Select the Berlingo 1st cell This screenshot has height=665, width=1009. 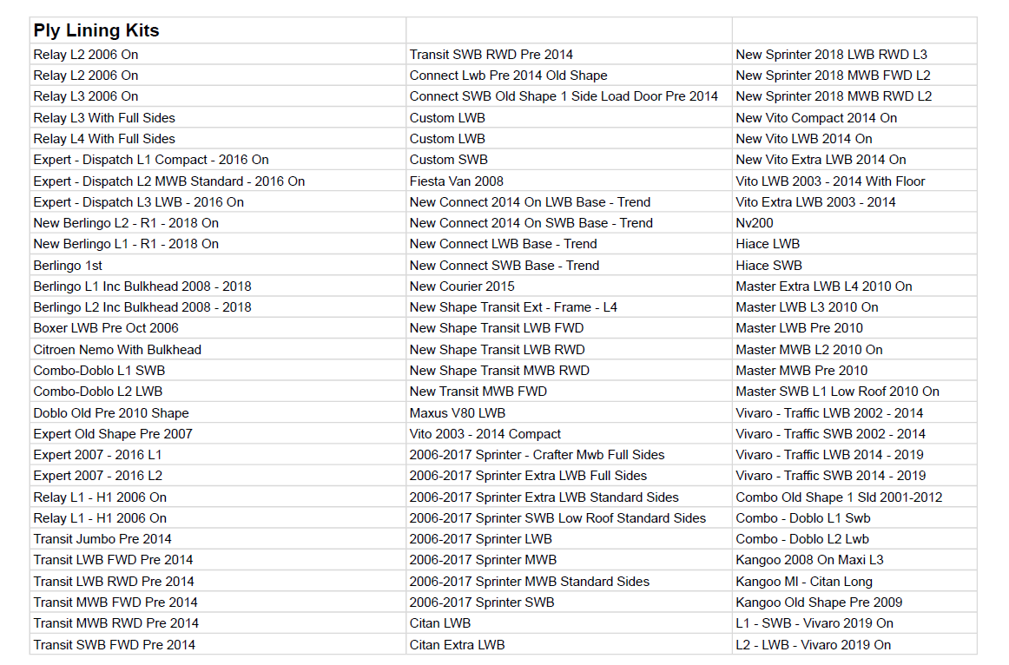point(68,266)
